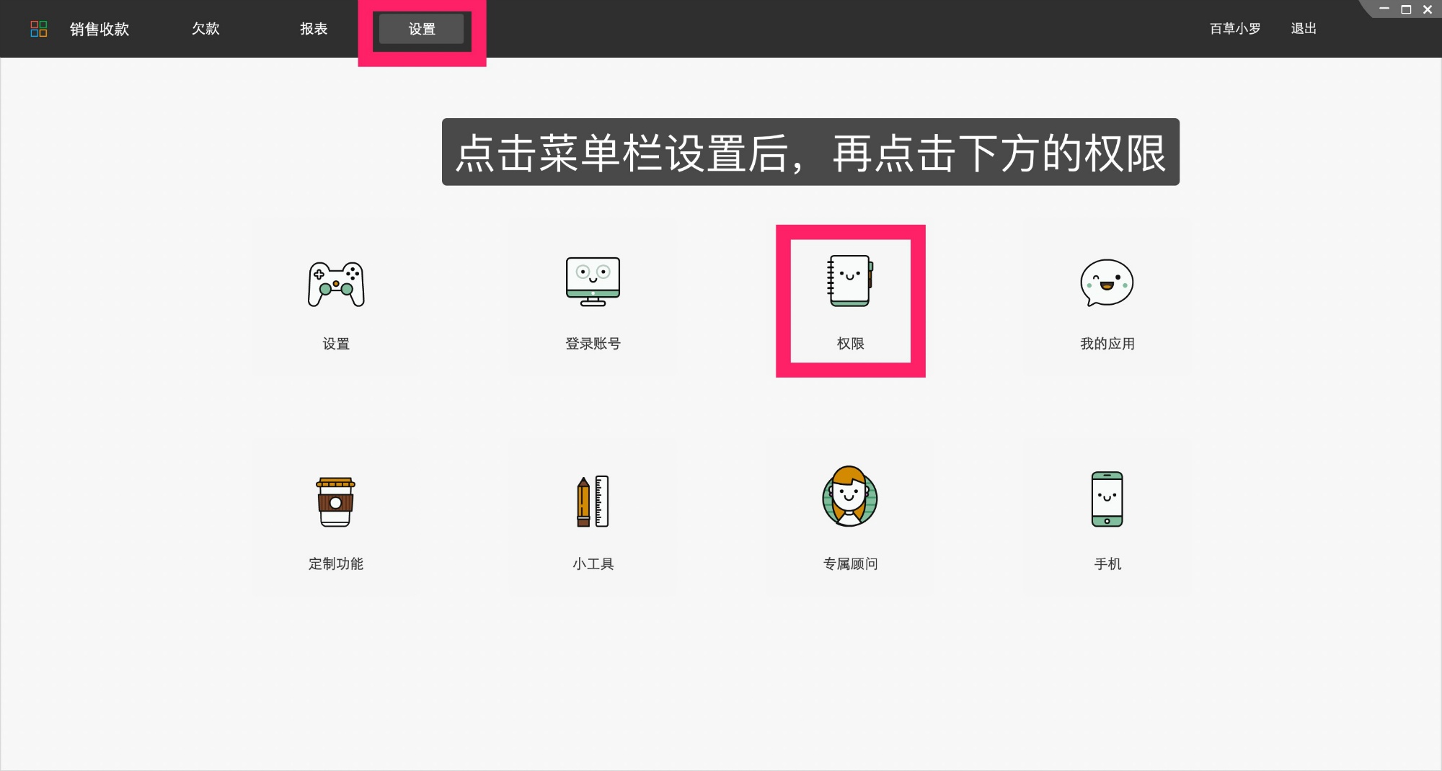Open the colored grid app launcher icon

[40, 28]
